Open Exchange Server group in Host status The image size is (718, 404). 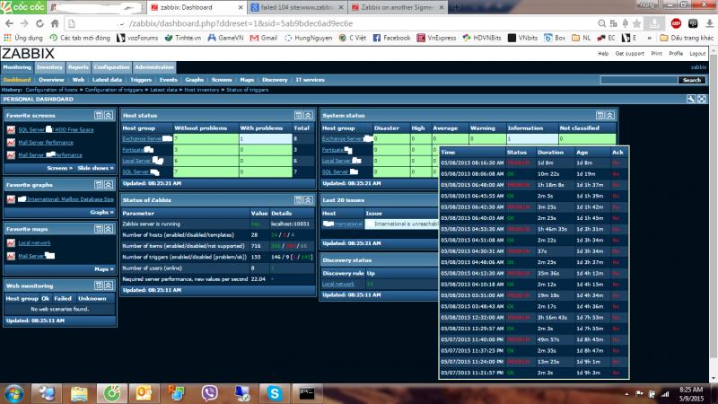(x=142, y=139)
